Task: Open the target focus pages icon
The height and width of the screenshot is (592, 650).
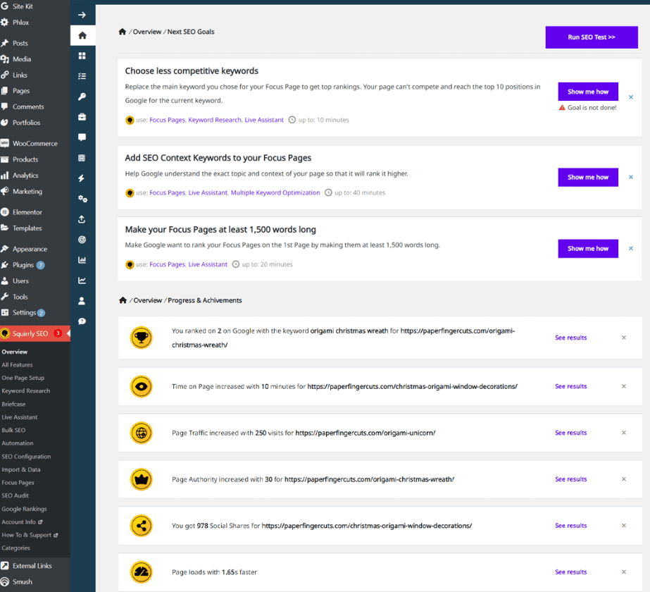Action: (x=82, y=240)
